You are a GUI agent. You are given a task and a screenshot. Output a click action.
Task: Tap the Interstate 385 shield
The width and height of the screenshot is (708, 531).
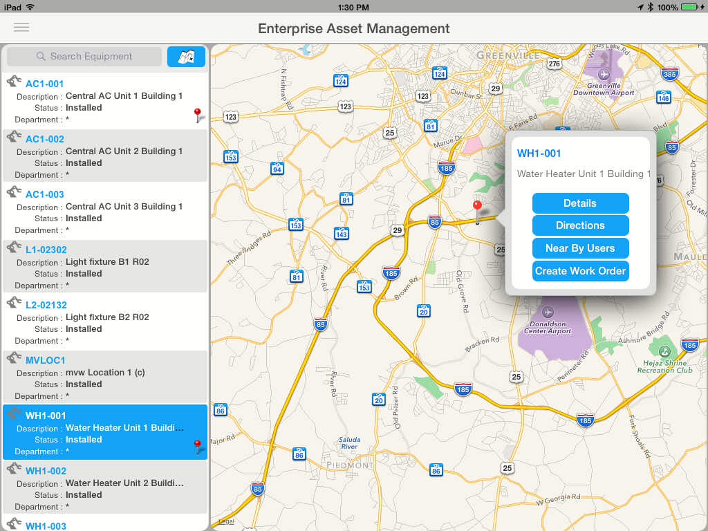tap(669, 74)
